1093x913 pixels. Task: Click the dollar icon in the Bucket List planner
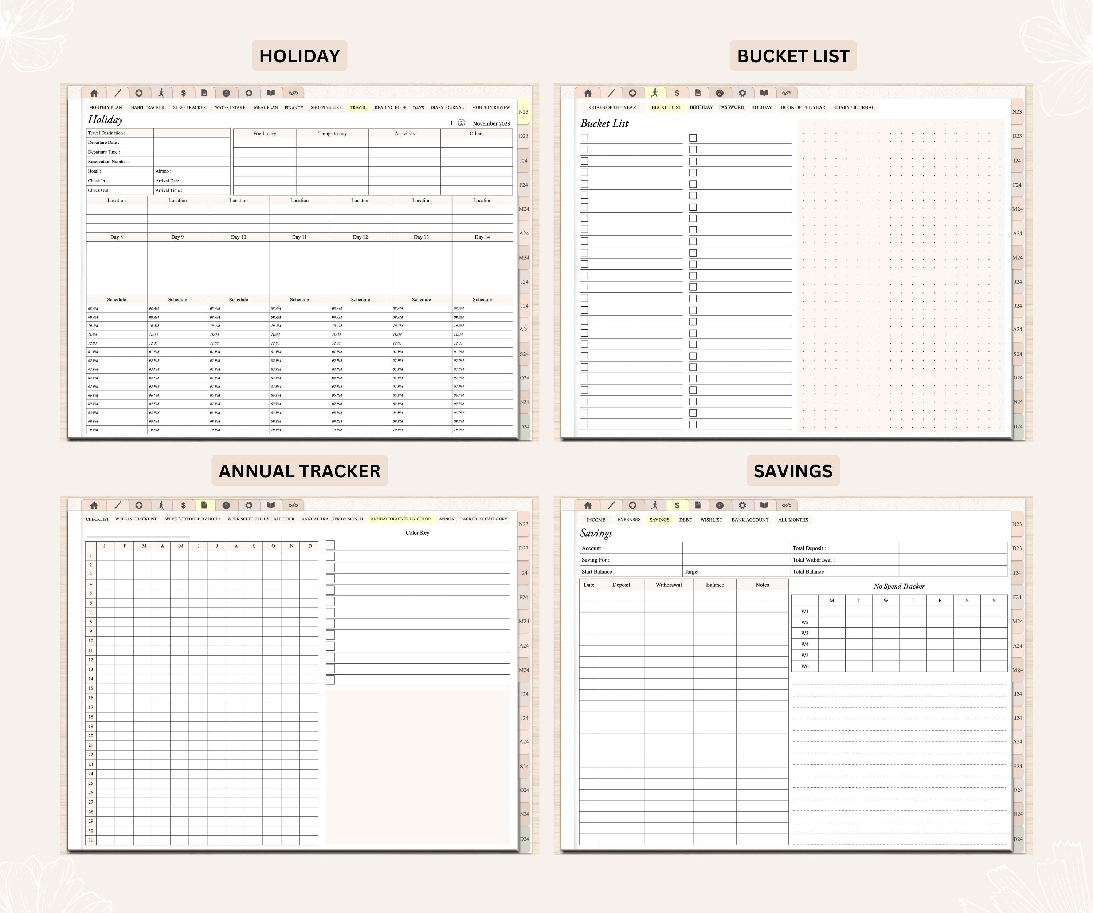677,93
